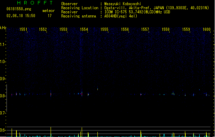This screenshot has width=215, height=137.
Task: Select ICOM IC-575 53.7492 MHz USB text
Action: (137, 12)
